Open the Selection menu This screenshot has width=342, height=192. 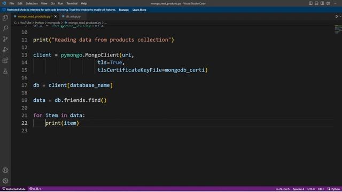(x=32, y=4)
